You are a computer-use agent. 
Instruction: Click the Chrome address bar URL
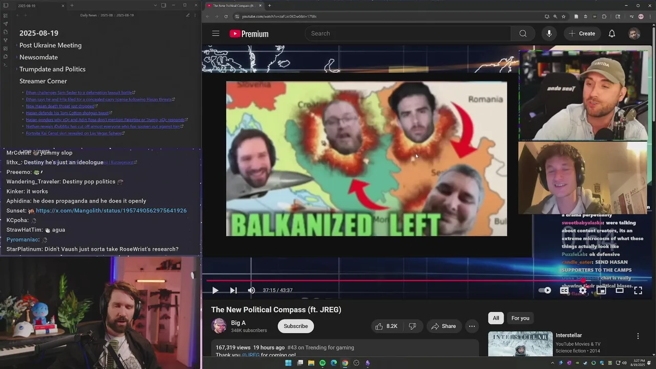coord(279,16)
